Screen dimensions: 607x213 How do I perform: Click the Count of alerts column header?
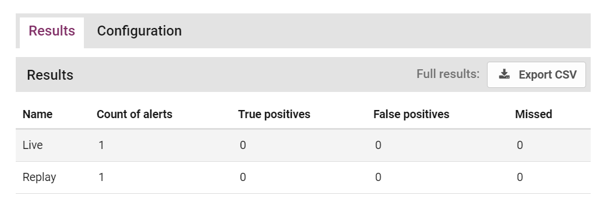135,115
